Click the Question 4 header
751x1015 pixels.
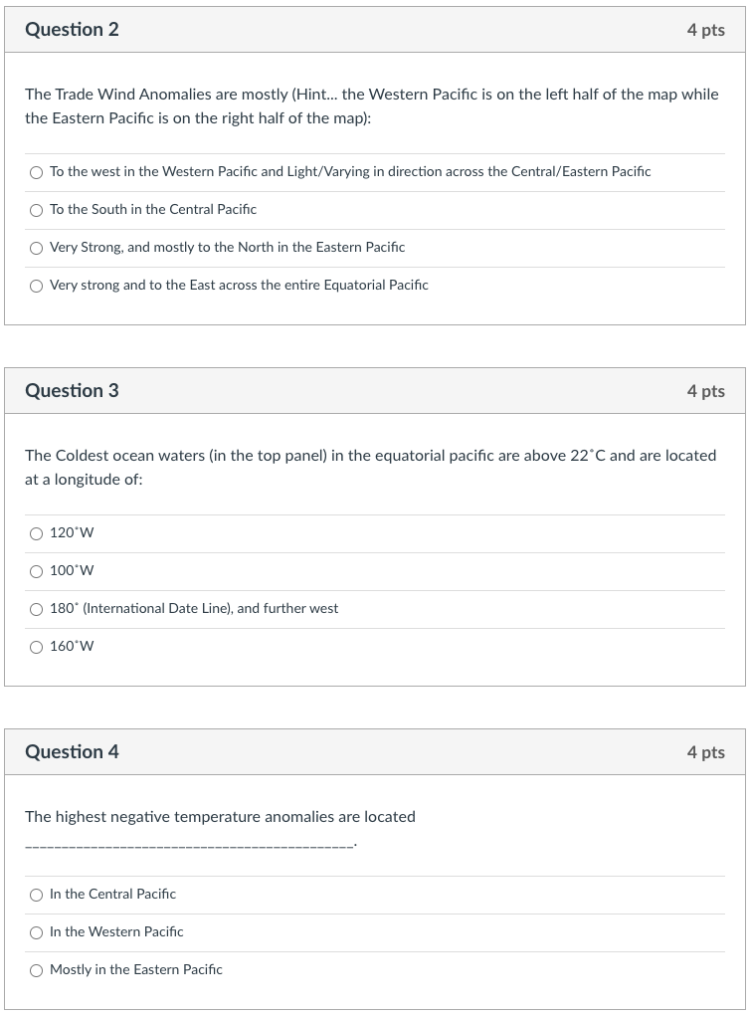click(x=72, y=752)
